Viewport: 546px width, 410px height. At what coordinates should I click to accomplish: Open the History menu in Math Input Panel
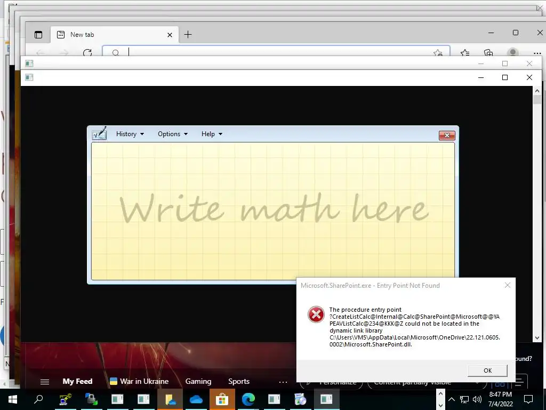(130, 134)
